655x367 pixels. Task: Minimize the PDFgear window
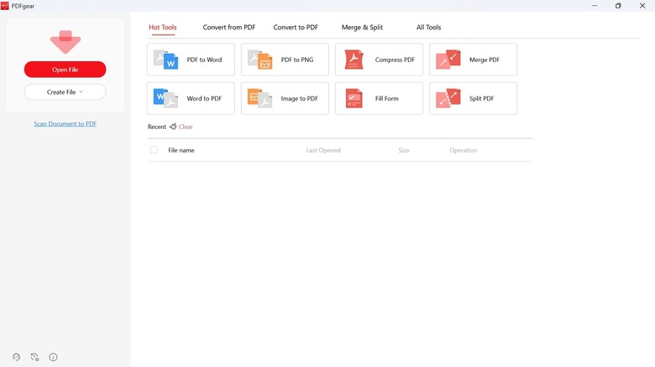pos(595,5)
